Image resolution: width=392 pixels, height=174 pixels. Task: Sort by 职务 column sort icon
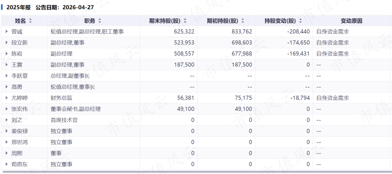[100, 21]
